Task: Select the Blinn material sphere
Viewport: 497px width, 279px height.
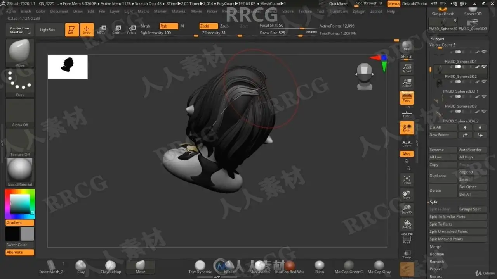Action: [319, 267]
